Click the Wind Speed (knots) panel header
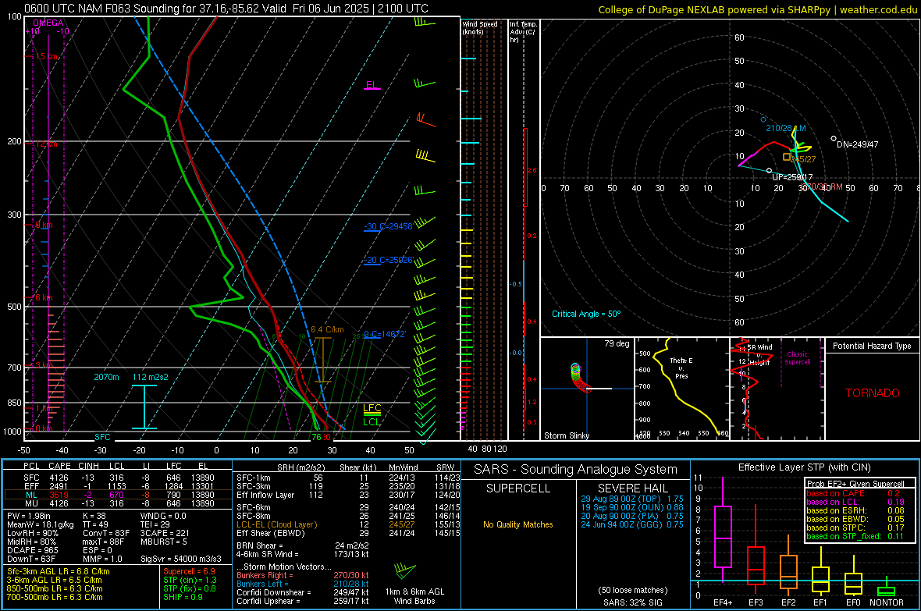The width and height of the screenshot is (921, 611). (x=479, y=27)
